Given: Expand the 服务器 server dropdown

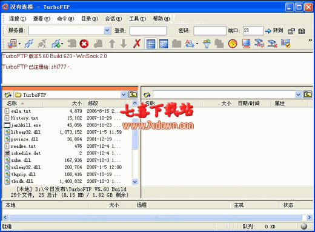Looking at the screenshot, I should (x=107, y=30).
